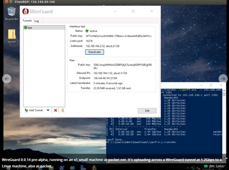Click the export tunnels to zip icon
This screenshot has height=170, width=229.
63,110
